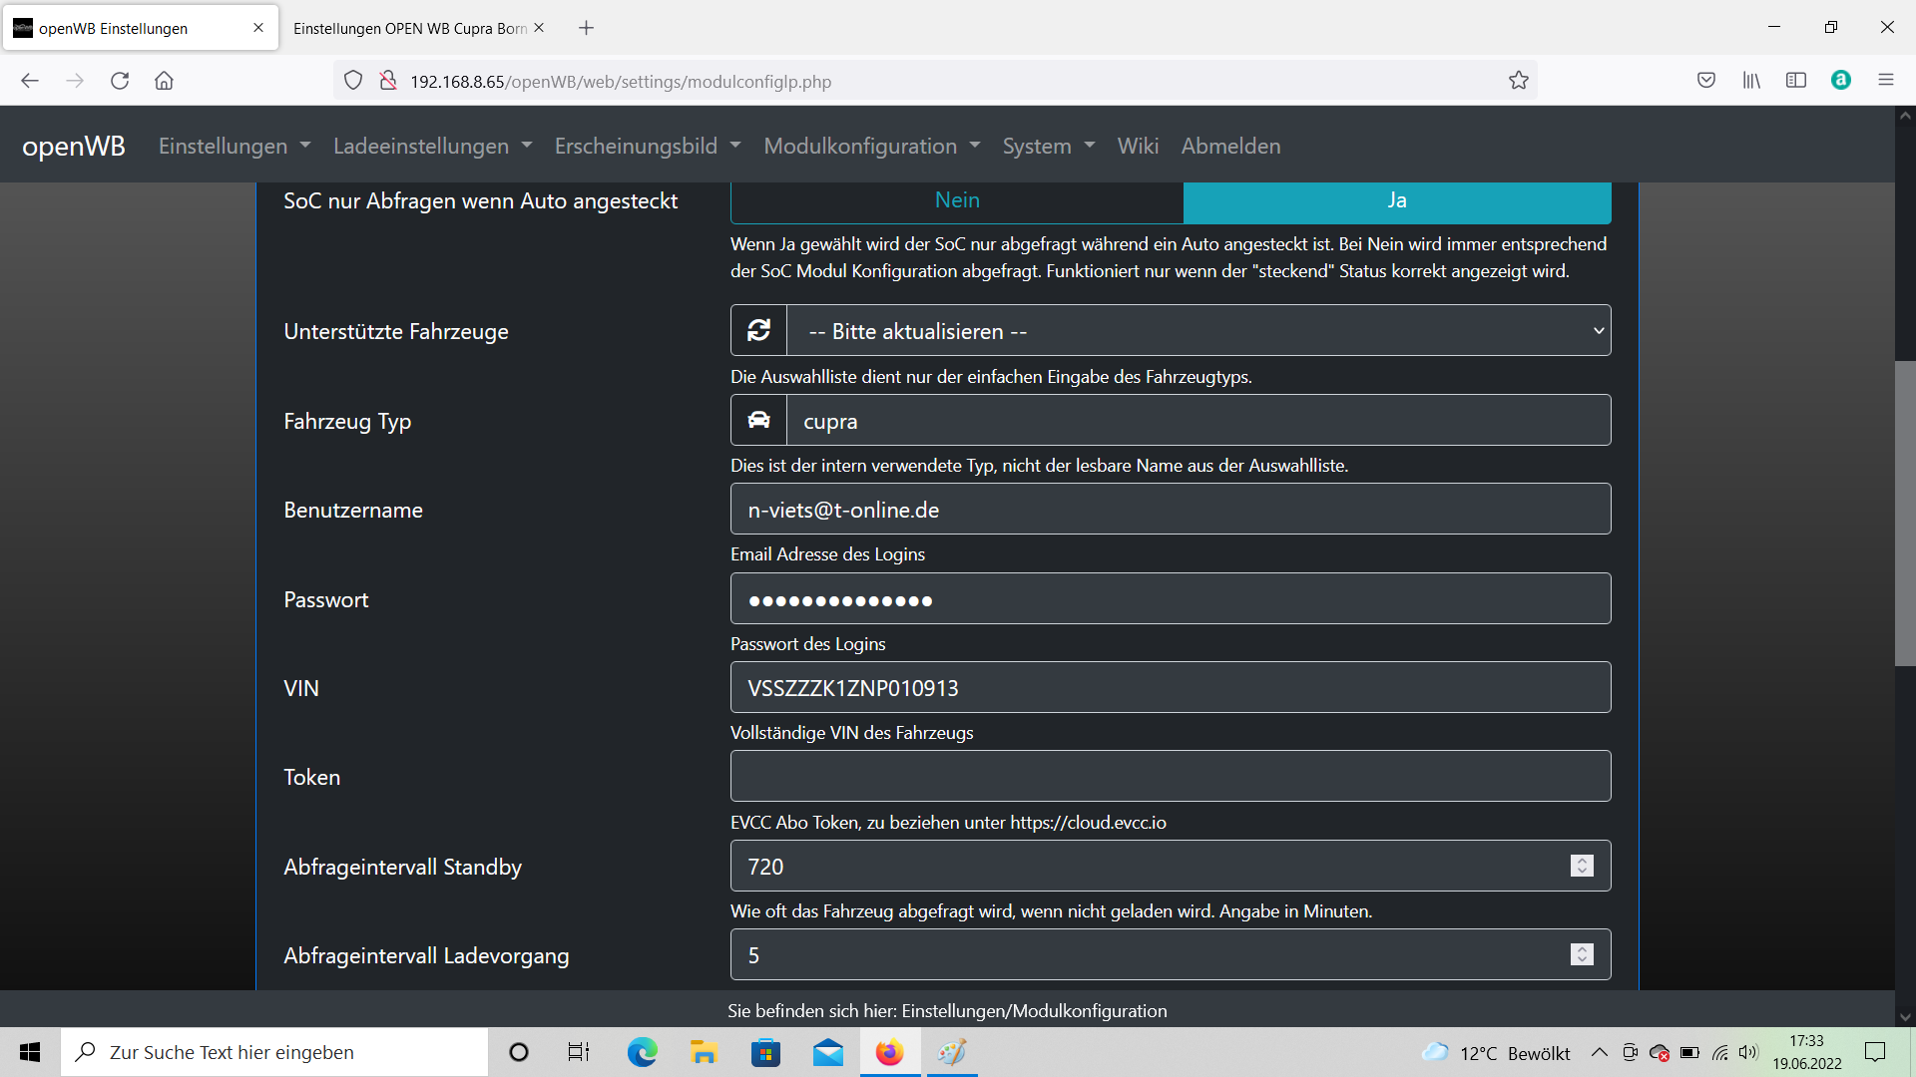Reload the page in browser toolbar
The image size is (1916, 1077).
(120, 81)
